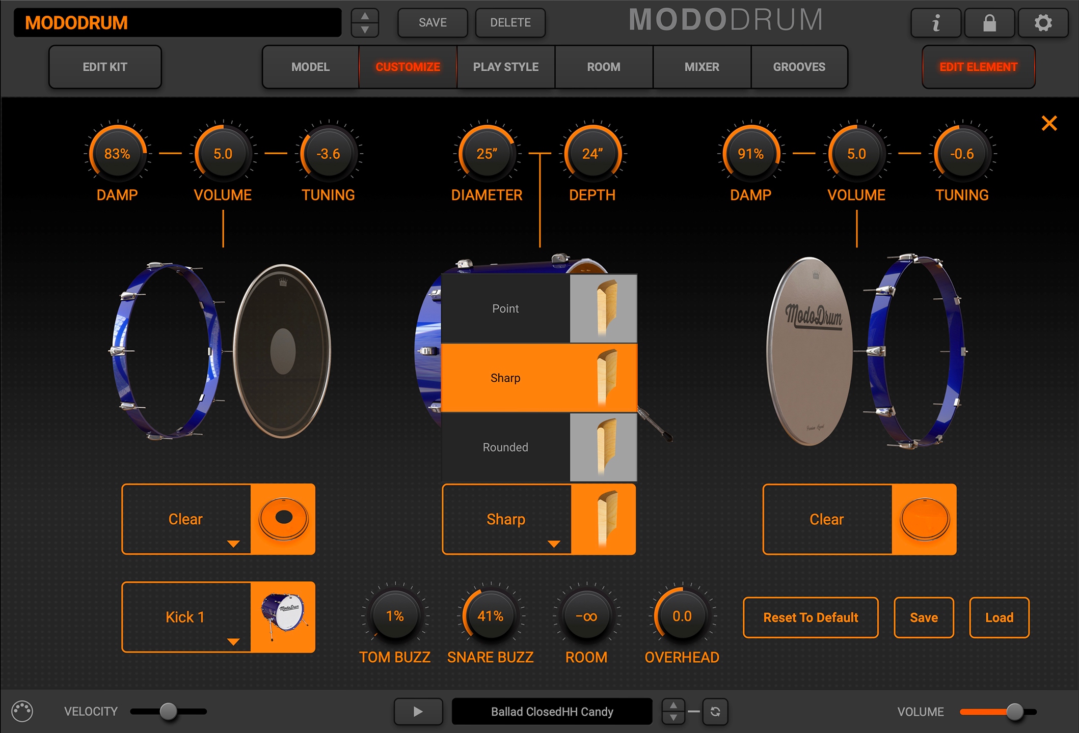Open the plugin settings gear

(x=1042, y=22)
